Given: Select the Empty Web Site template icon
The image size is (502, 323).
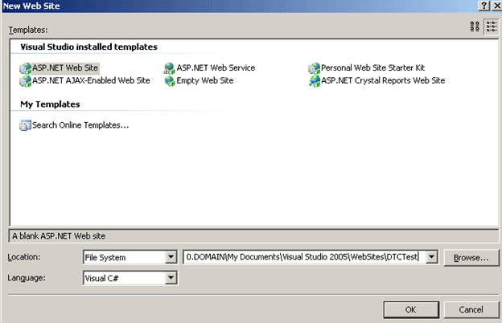Looking at the screenshot, I should [x=170, y=80].
